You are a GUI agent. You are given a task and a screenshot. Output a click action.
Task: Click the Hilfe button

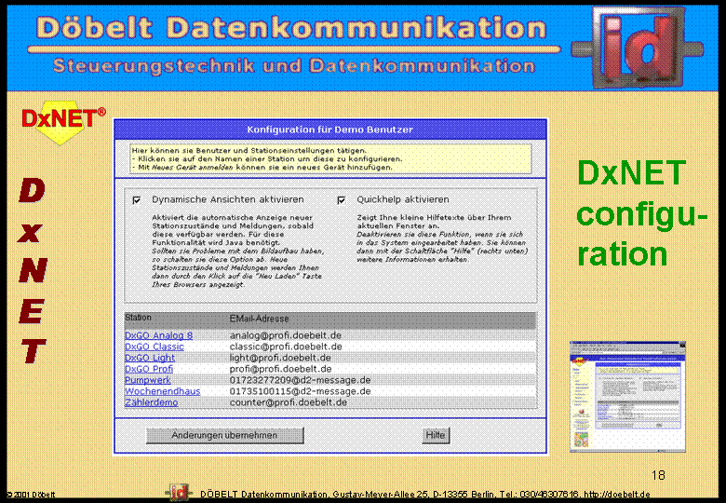coord(436,435)
